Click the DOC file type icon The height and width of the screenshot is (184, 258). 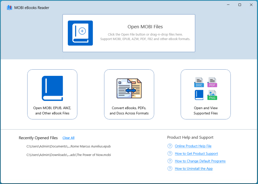[199, 82]
